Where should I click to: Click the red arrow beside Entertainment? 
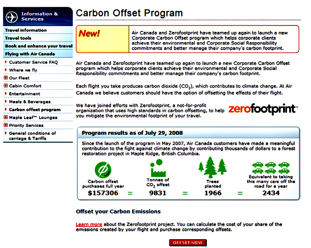pos(6,94)
